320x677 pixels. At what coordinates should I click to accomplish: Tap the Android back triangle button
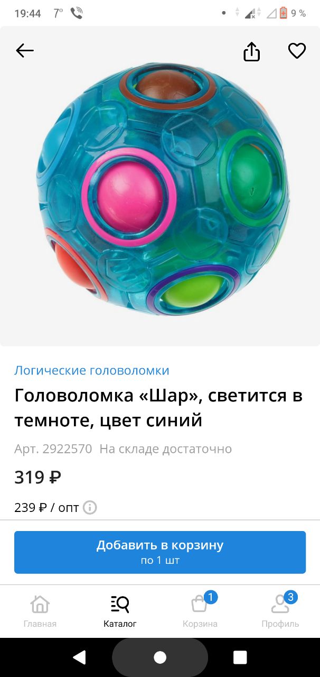click(79, 657)
